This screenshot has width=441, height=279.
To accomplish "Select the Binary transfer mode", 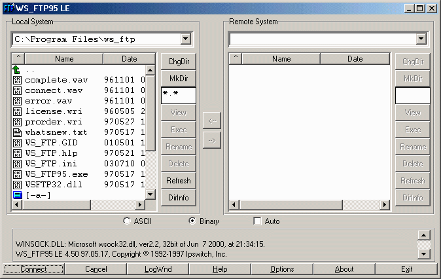I will tap(192, 221).
